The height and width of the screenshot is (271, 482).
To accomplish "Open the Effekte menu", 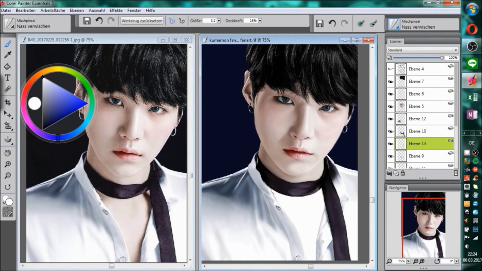I will 116,11.
